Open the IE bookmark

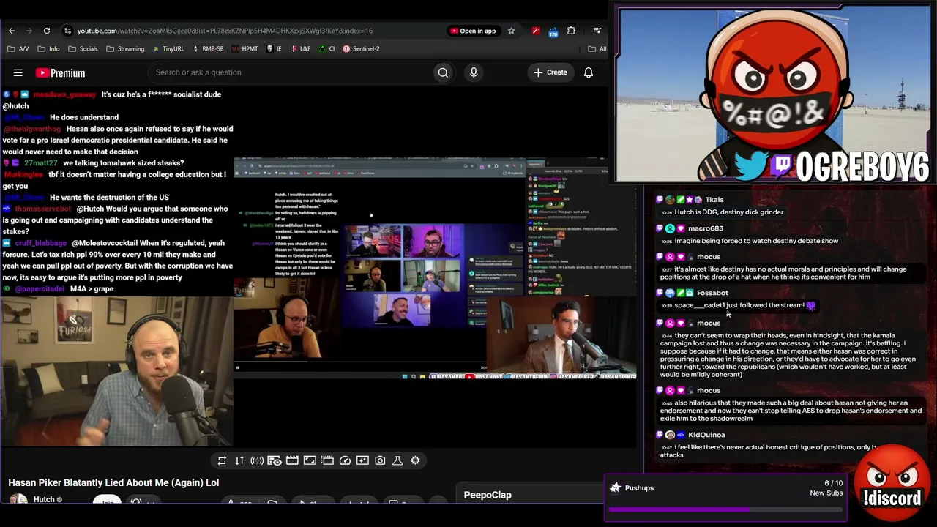(x=275, y=49)
